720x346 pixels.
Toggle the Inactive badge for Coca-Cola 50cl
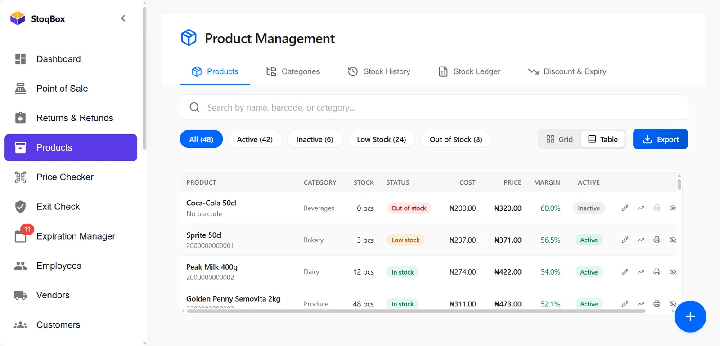pyautogui.click(x=589, y=208)
